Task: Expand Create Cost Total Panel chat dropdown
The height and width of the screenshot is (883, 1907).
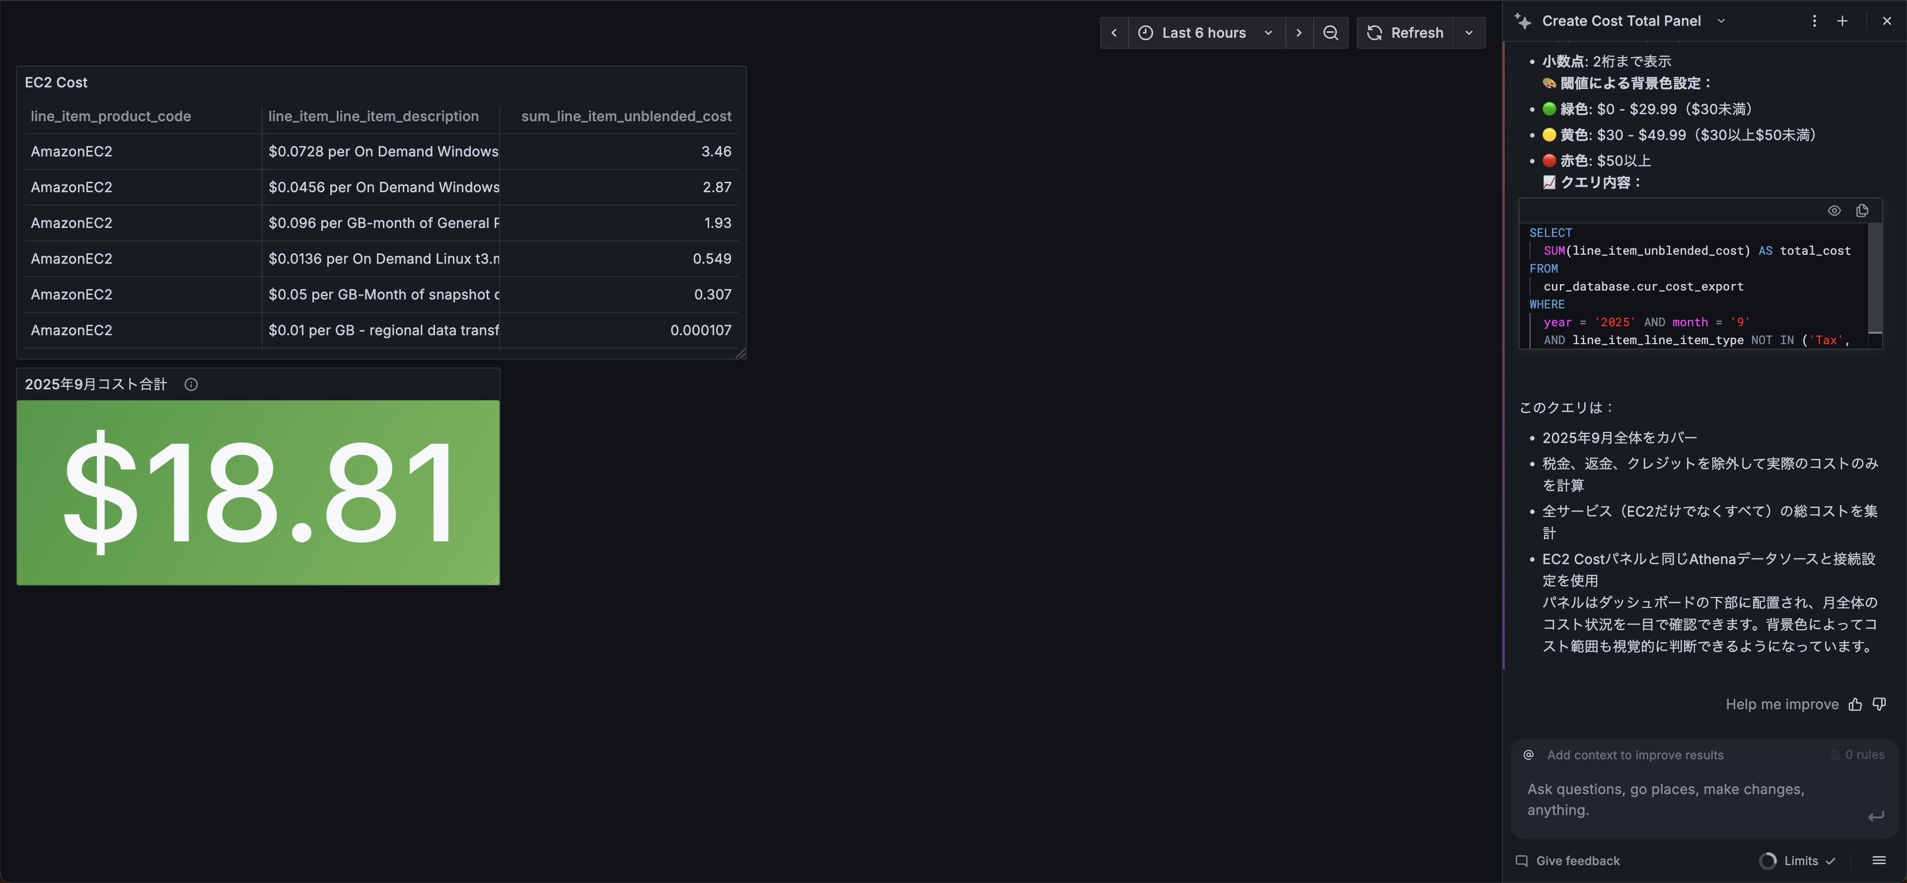Action: tap(1721, 21)
